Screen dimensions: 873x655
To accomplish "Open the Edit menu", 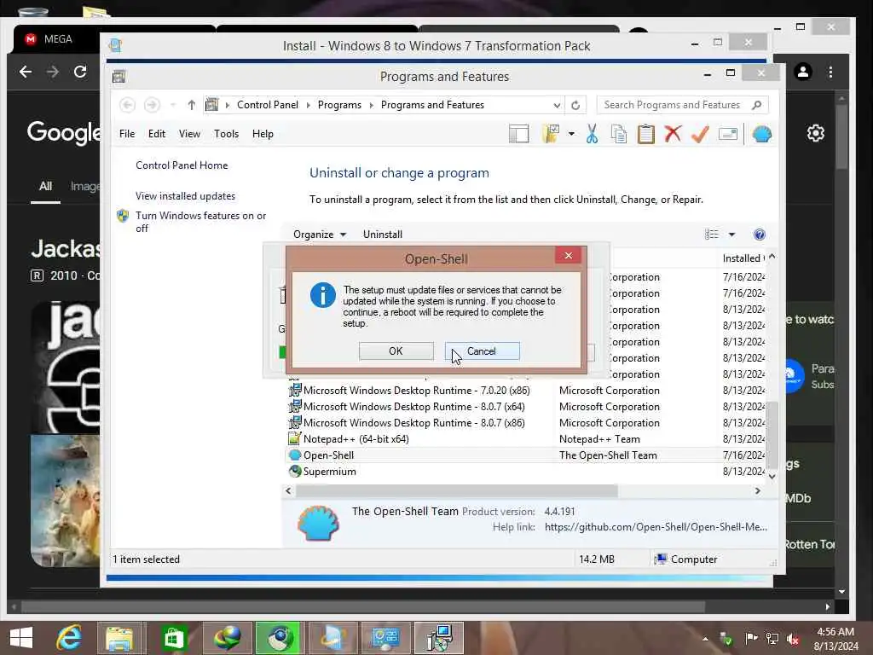I will pos(157,134).
